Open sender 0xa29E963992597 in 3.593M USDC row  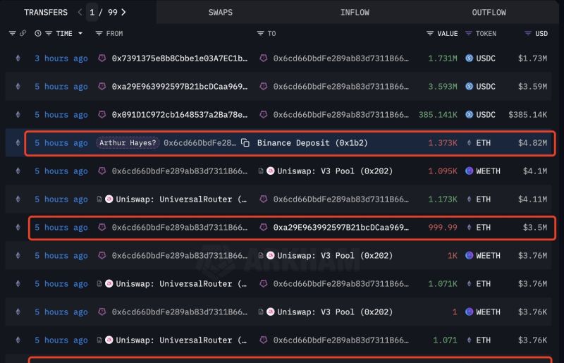(180, 87)
